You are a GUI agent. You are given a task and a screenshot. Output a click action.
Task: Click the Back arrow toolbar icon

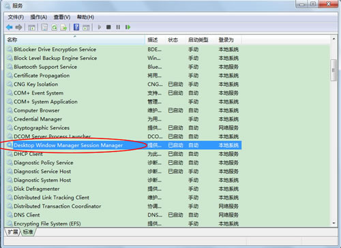click(10, 27)
